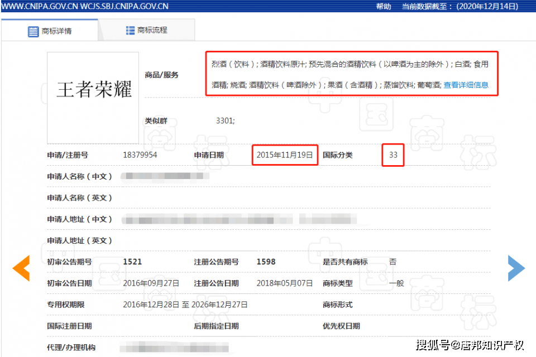This screenshot has height=357, width=536.
Task: Select registration number 18379954
Action: click(140, 155)
